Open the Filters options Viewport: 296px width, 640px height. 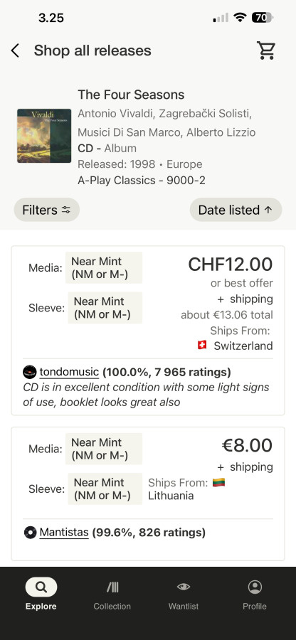click(x=46, y=210)
